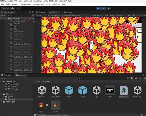The image size is (146, 116).
Task: Open the Play Focused dropdown
Action: click(x=118, y=15)
